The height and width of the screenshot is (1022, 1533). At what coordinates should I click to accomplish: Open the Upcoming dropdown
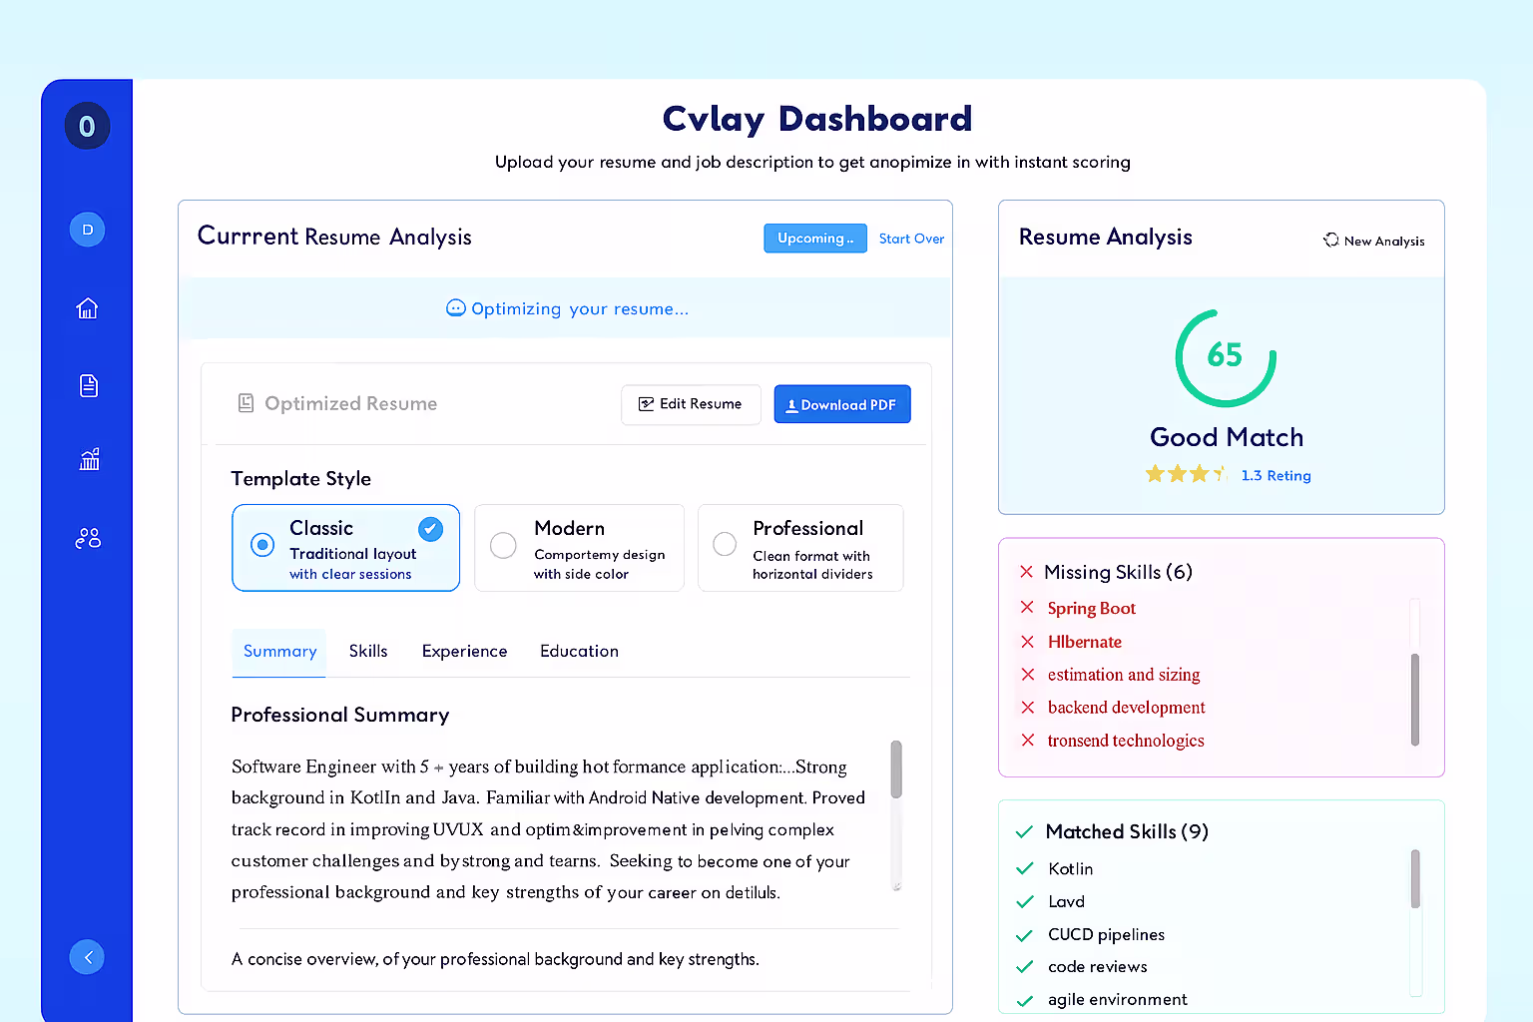point(814,238)
